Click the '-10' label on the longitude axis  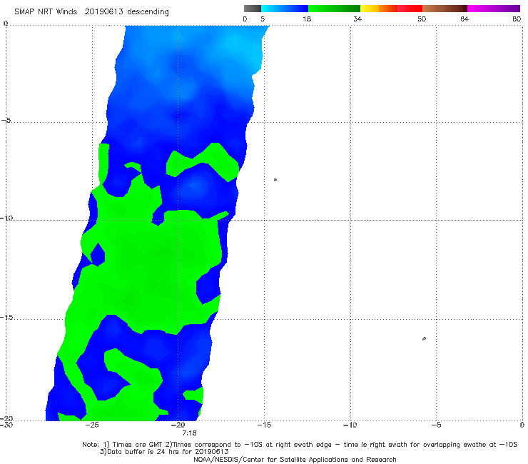(x=350, y=425)
